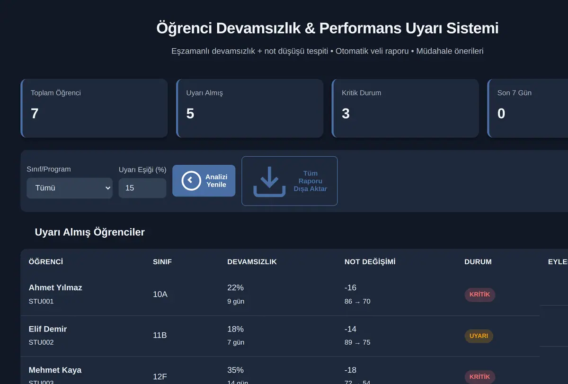Viewport: 568px width, 384px height.
Task: Click student name Elif Demir
Action: coord(48,329)
